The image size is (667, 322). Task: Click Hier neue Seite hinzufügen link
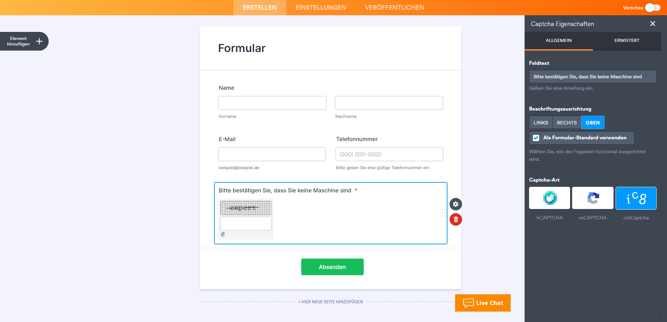330,302
